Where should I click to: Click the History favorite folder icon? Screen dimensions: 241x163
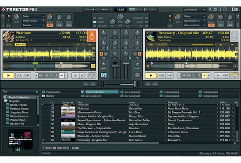pos(44,96)
